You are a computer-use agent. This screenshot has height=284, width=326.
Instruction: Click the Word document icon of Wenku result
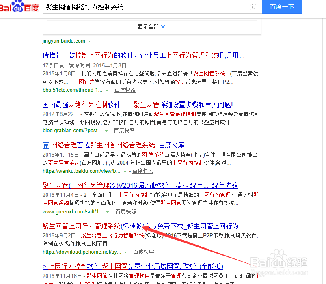[46, 145]
